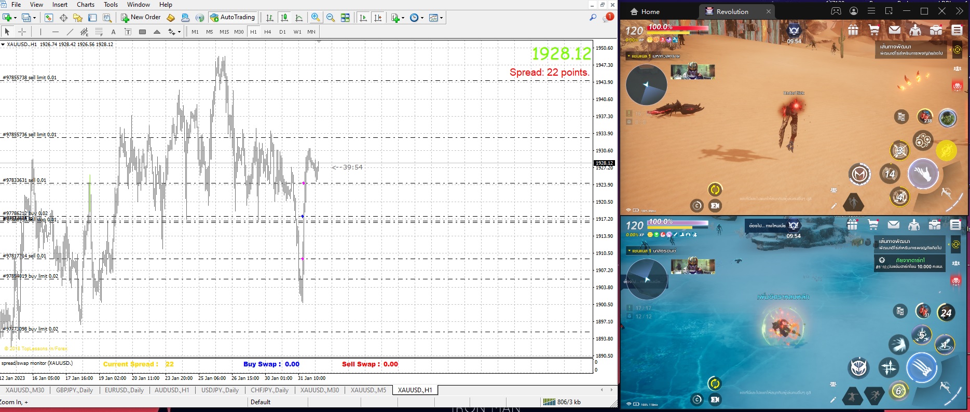Open the emulator hamburger menu
The width and height of the screenshot is (970, 412).
[871, 11]
